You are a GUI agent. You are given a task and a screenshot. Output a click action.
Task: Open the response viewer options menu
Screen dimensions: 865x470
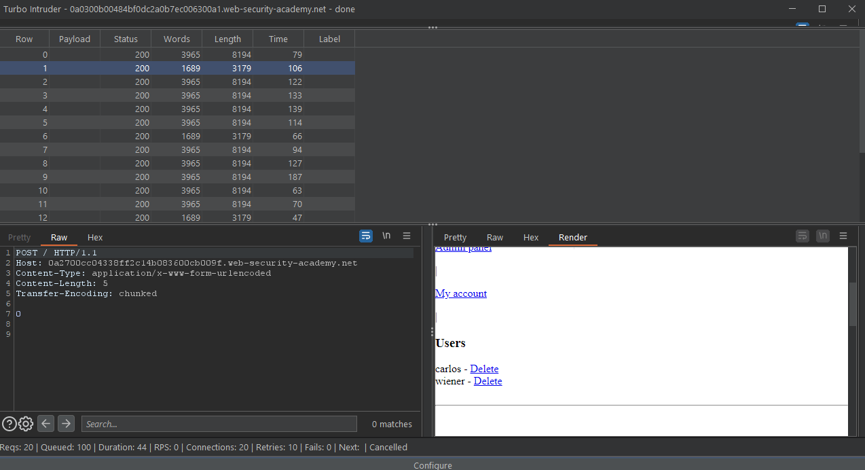coord(843,236)
